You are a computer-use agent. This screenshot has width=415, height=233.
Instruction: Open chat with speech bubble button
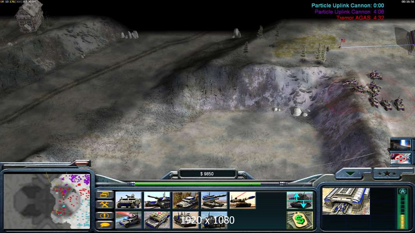point(105,224)
